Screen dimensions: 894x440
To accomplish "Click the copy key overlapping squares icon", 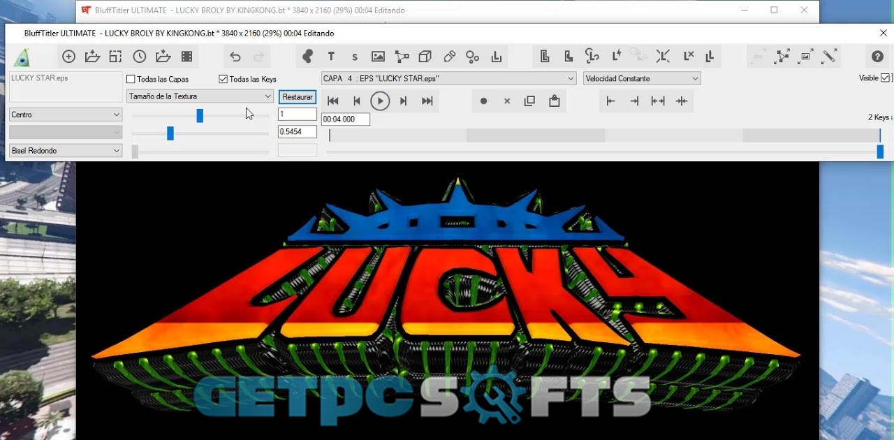I will tap(529, 101).
